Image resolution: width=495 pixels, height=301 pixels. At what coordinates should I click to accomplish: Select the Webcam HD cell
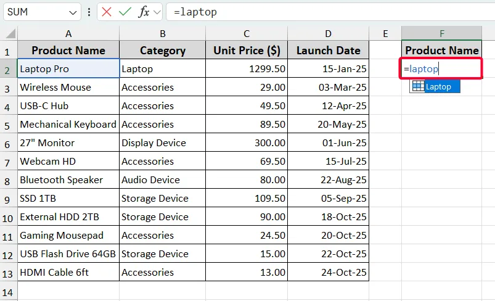[68, 161]
